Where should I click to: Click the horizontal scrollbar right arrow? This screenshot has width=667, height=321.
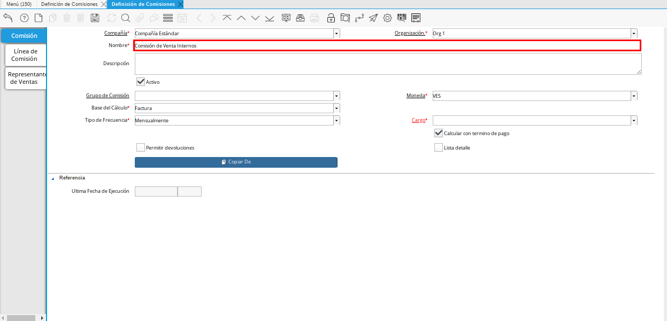pyautogui.click(x=42, y=318)
